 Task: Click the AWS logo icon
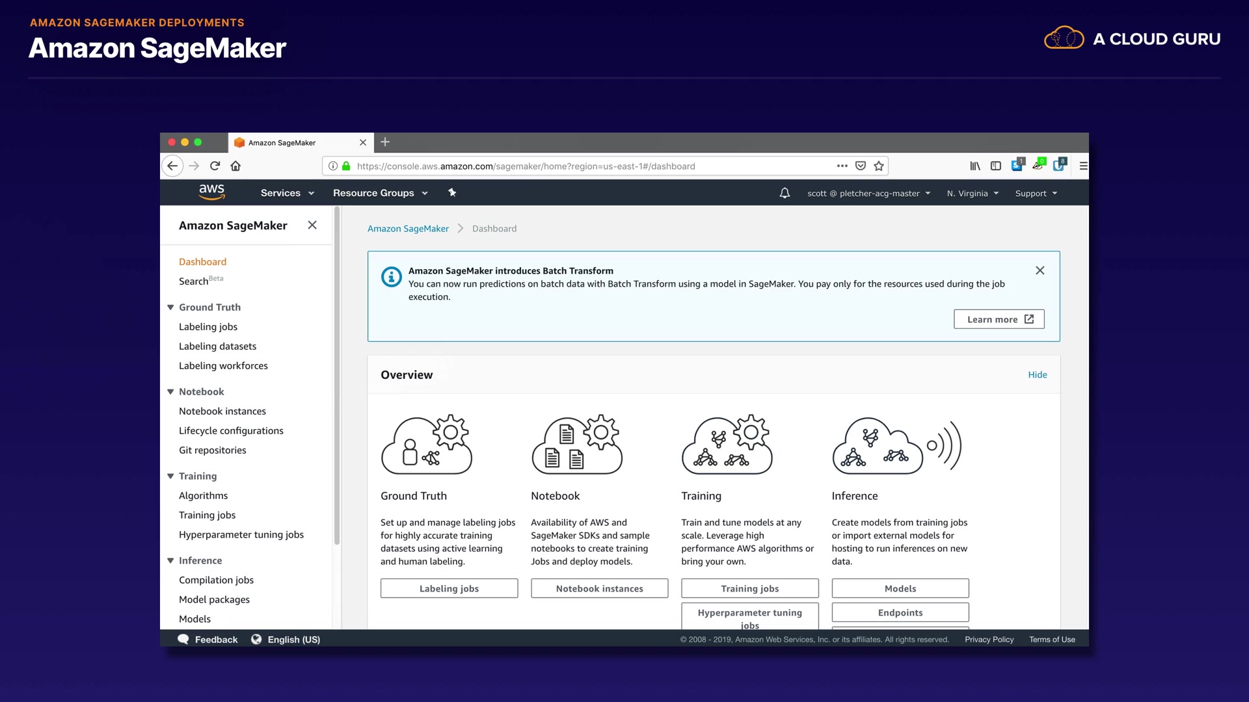211,192
